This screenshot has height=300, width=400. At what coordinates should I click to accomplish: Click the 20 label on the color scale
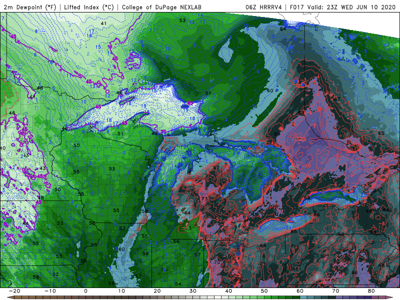(157, 291)
